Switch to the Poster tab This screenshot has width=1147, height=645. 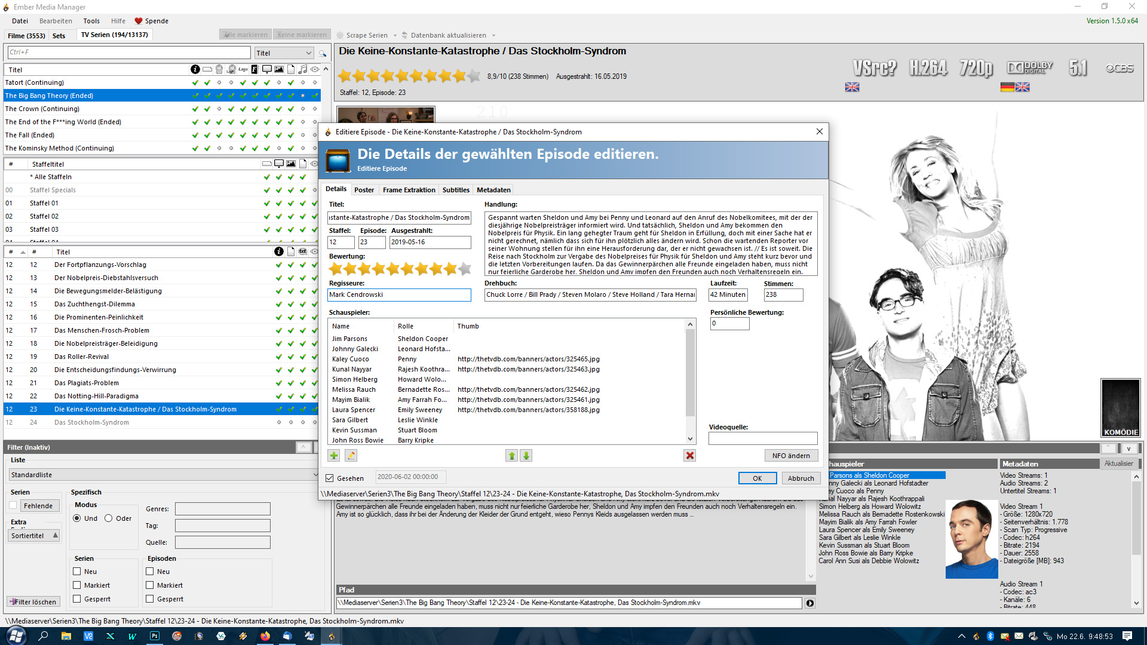coord(364,190)
